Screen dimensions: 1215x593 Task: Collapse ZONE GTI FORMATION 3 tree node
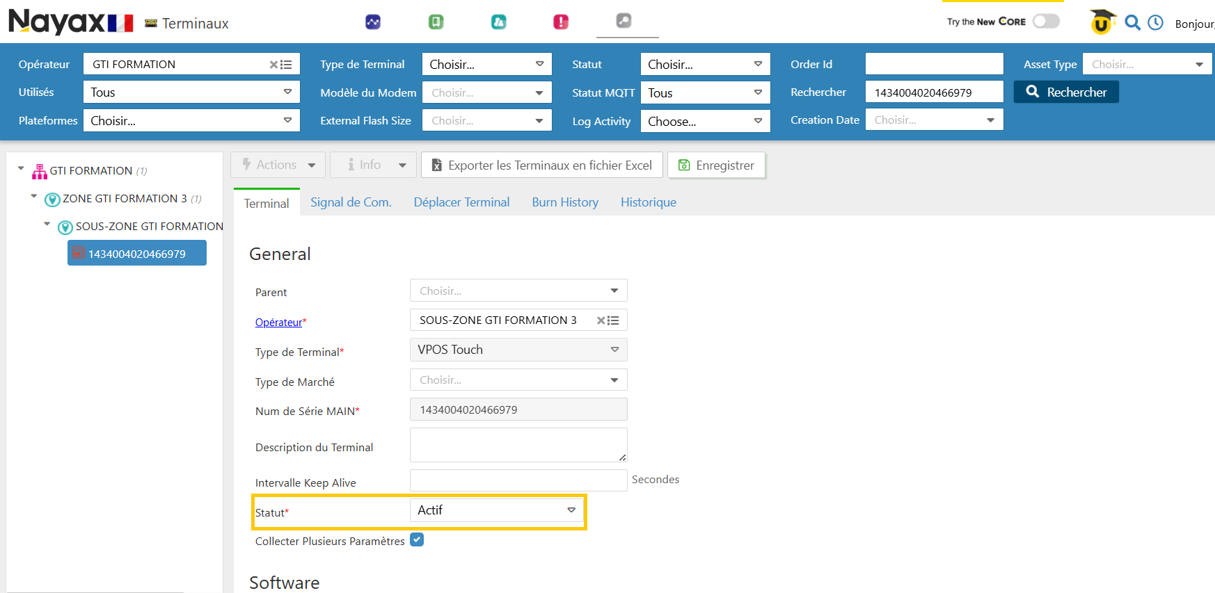(34, 196)
